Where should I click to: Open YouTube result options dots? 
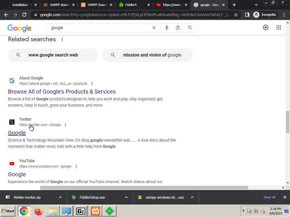pos(76,166)
